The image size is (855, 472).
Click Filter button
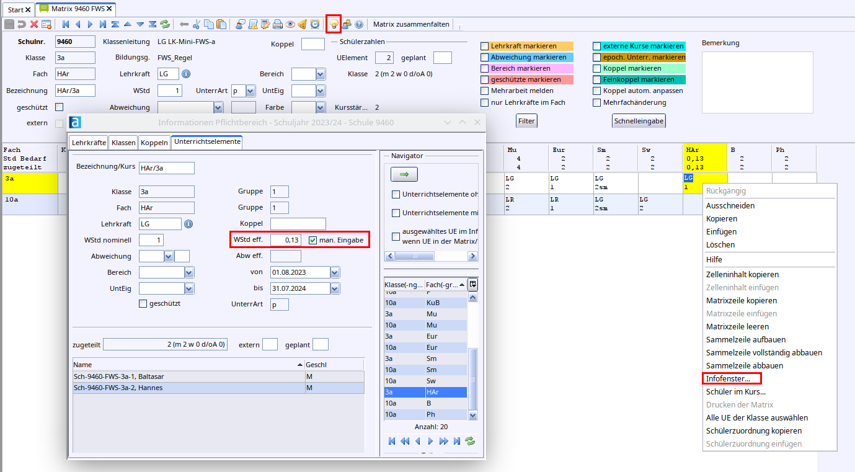526,121
